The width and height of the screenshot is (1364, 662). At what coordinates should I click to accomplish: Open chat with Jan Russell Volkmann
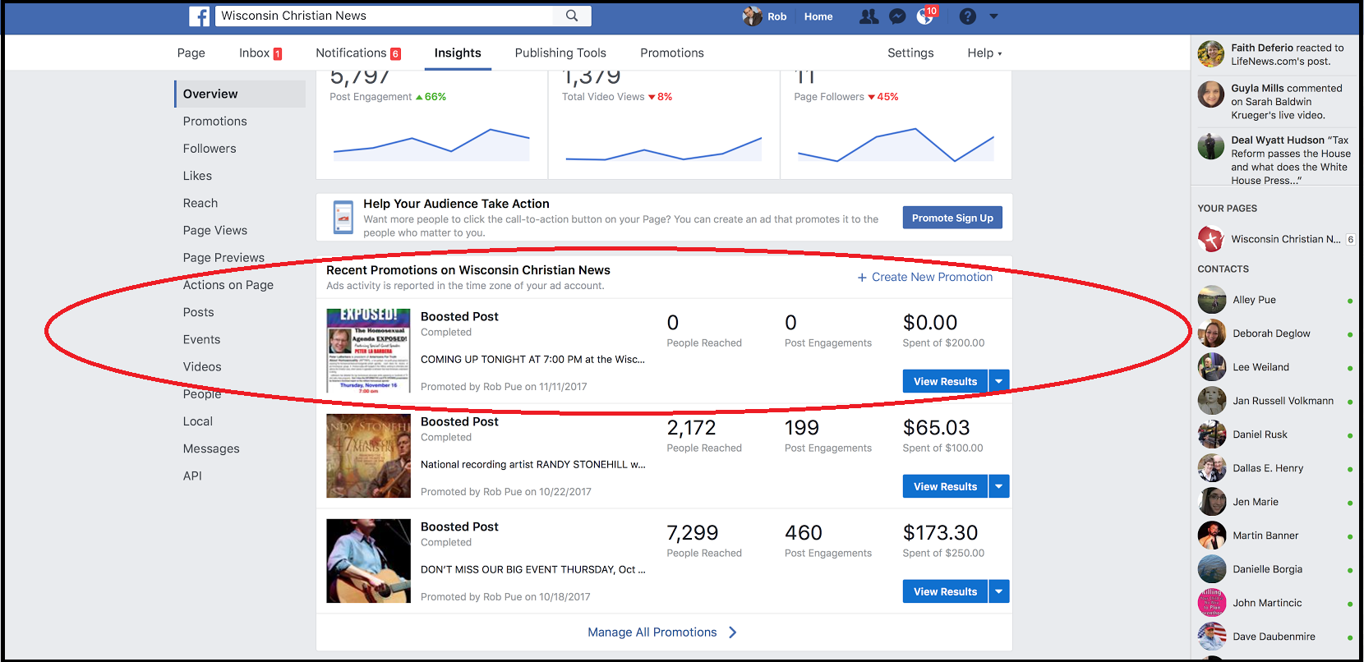coord(1274,401)
